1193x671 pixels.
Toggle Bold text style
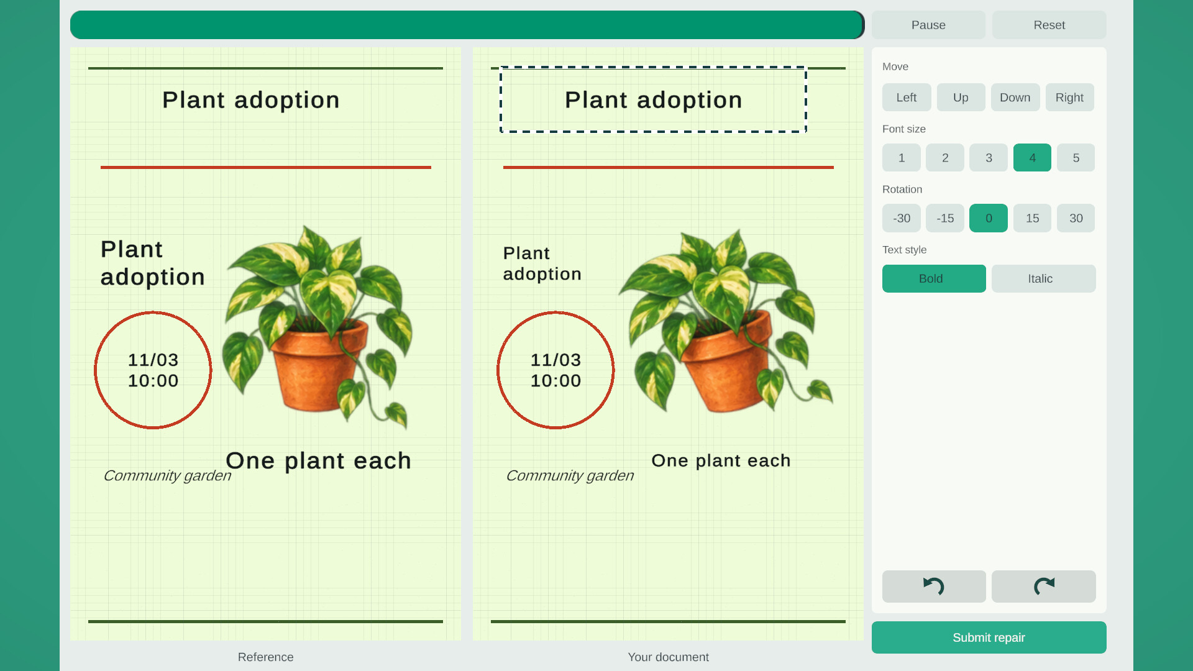934,278
